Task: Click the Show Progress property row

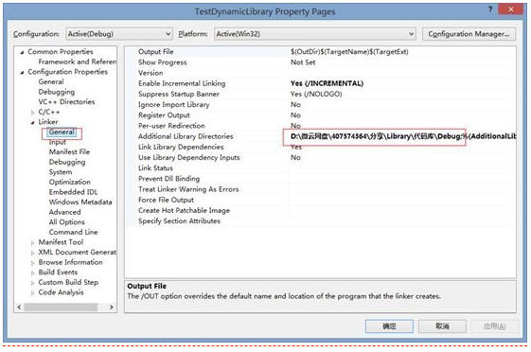Action: coord(320,62)
